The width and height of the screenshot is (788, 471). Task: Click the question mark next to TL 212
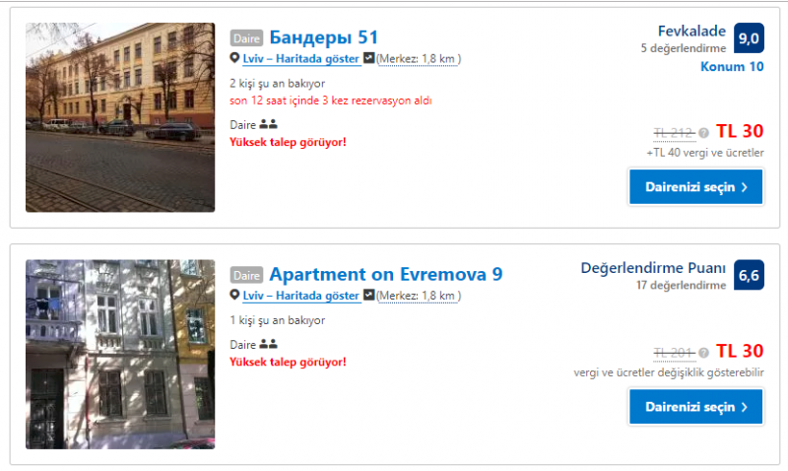point(703,133)
